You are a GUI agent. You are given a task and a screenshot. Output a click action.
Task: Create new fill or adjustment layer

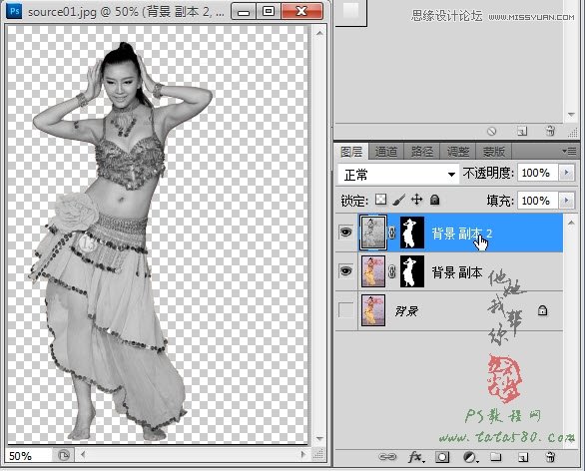(470, 457)
